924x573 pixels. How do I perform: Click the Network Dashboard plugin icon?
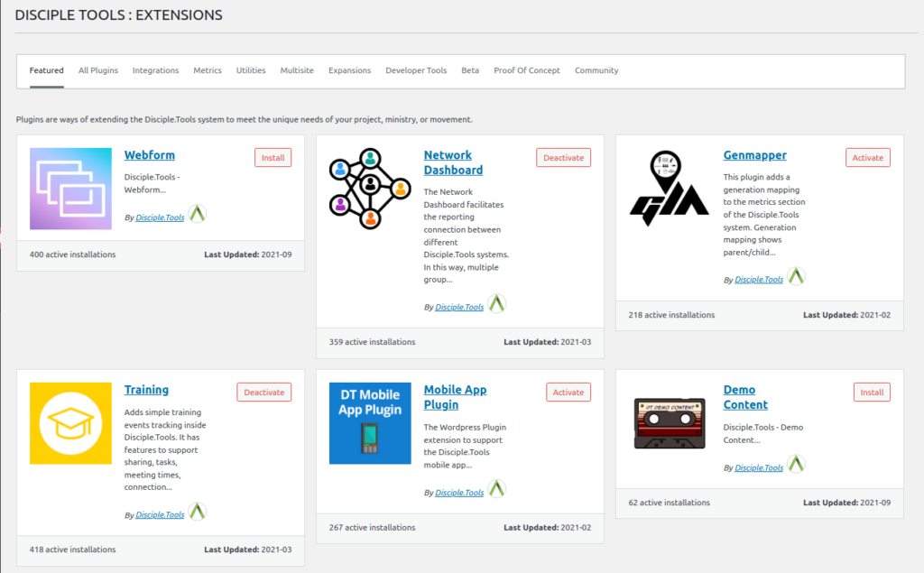coord(370,189)
